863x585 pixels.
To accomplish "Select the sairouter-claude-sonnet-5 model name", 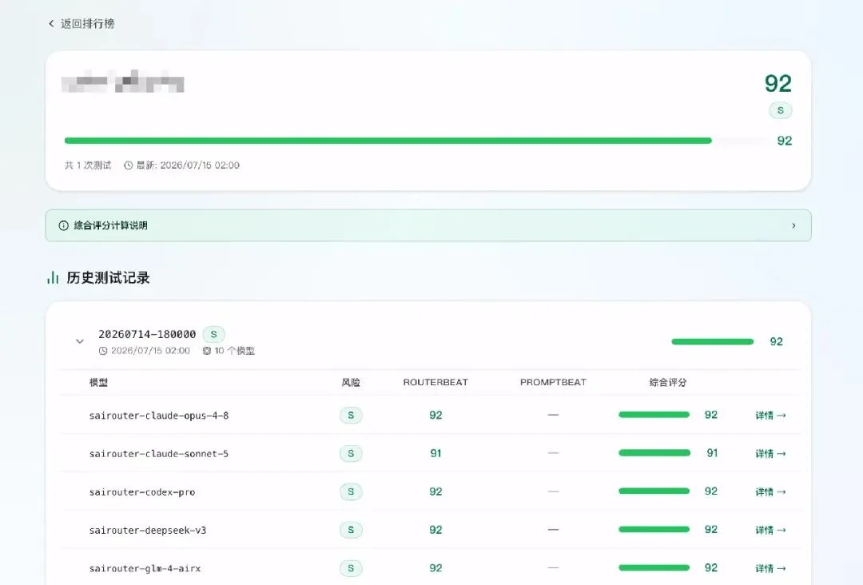I will point(159,453).
